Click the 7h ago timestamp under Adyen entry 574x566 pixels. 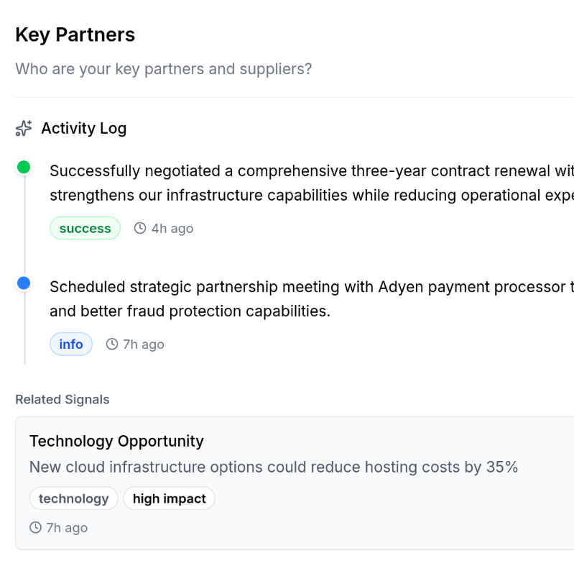(x=144, y=344)
